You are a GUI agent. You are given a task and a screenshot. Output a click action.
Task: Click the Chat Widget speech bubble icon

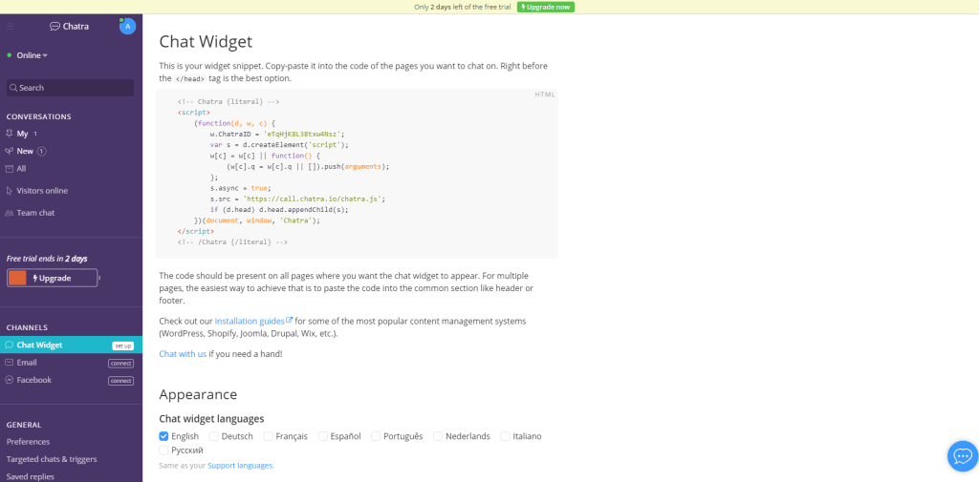click(x=9, y=345)
